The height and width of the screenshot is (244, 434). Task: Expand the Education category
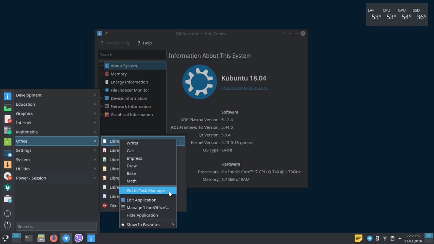[57, 104]
